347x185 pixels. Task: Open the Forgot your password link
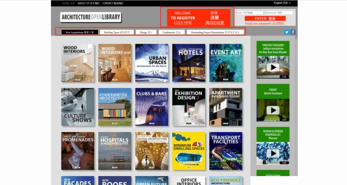coord(265,23)
